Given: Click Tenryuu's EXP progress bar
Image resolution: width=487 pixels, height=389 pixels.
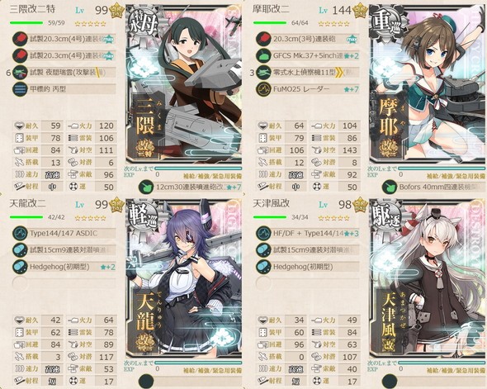Looking at the screenshot, I should click(x=198, y=363).
